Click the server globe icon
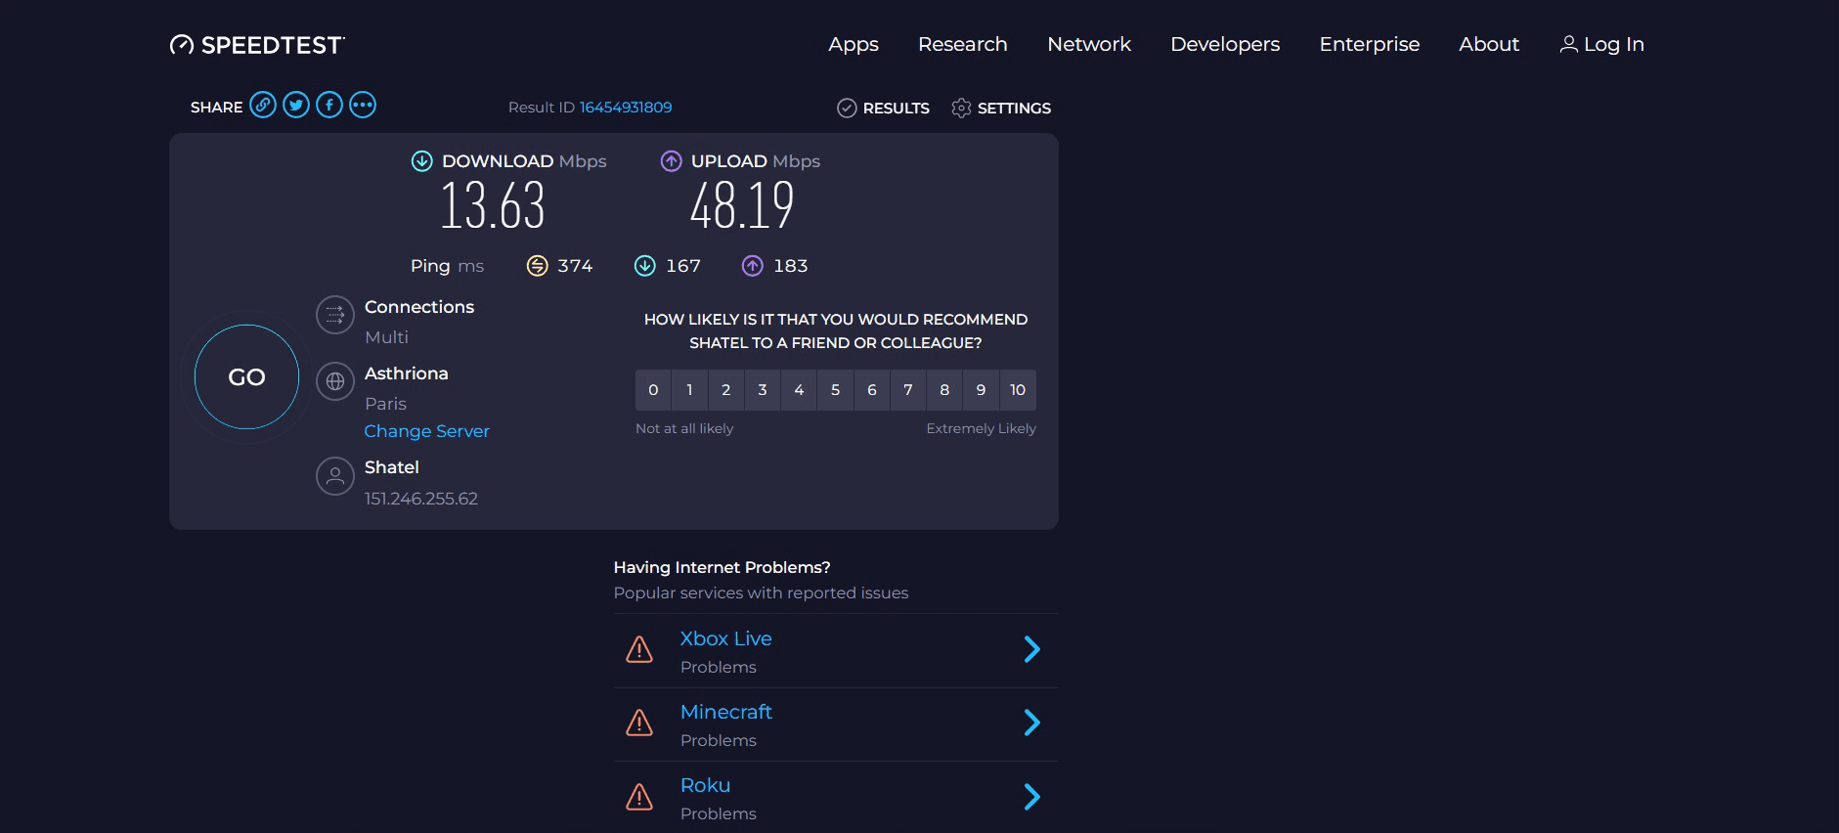1839x833 pixels. pos(335,381)
